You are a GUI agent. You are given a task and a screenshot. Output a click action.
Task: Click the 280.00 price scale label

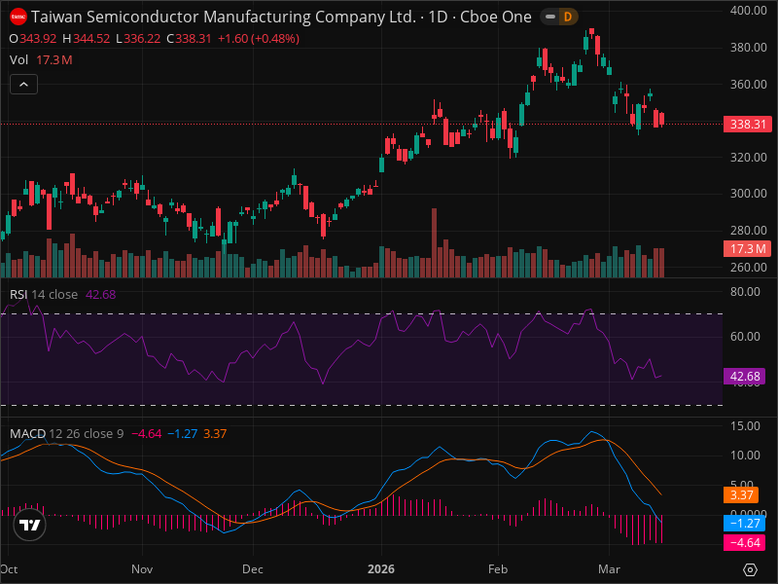click(748, 230)
